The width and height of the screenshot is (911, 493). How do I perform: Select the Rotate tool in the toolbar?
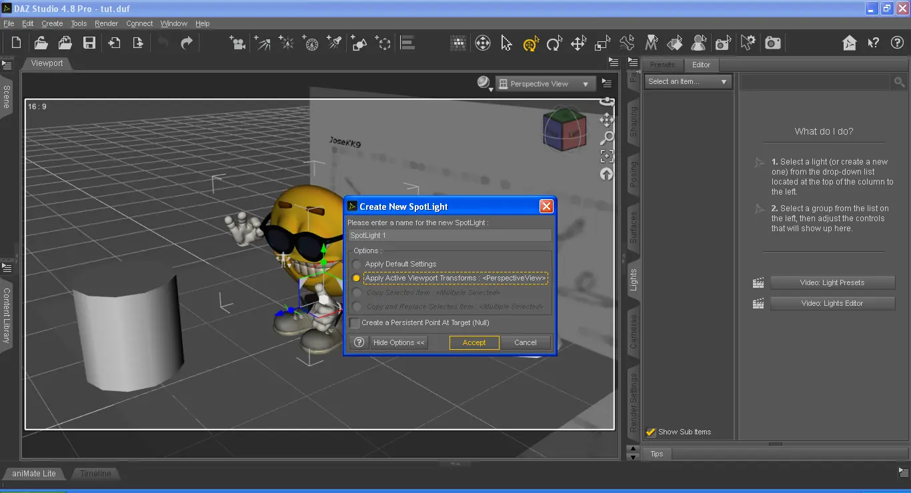554,44
